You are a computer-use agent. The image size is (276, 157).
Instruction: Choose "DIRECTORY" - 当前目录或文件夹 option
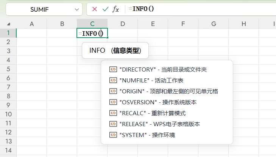point(167,70)
